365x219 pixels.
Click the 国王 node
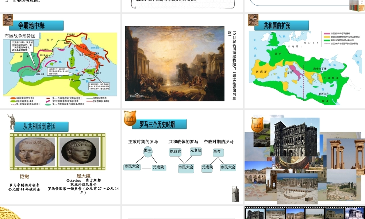click(148, 151)
